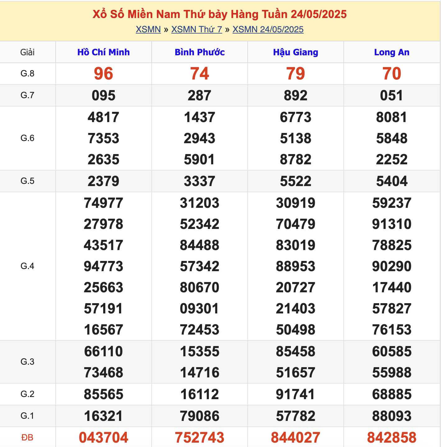The image size is (441, 447).
Task: Click the G.6 number 4817
Action: (x=103, y=117)
